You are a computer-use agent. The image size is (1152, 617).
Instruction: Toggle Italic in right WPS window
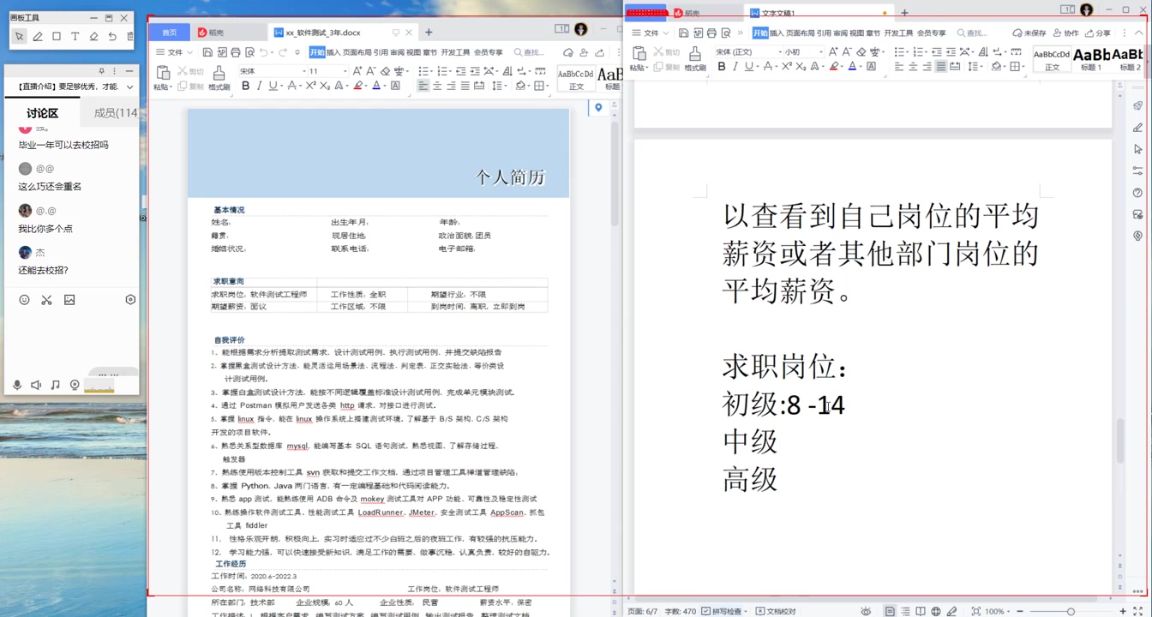(x=735, y=66)
